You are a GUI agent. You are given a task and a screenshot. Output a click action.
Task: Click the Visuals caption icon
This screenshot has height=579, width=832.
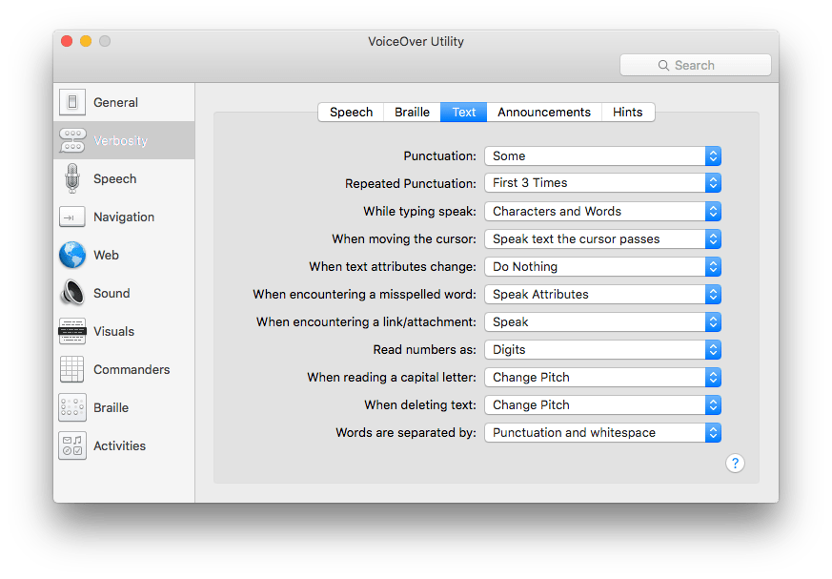tap(72, 331)
